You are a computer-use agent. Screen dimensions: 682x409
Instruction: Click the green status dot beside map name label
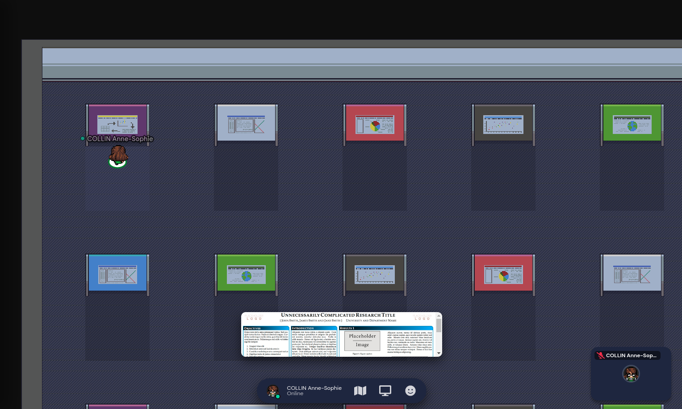(x=83, y=139)
